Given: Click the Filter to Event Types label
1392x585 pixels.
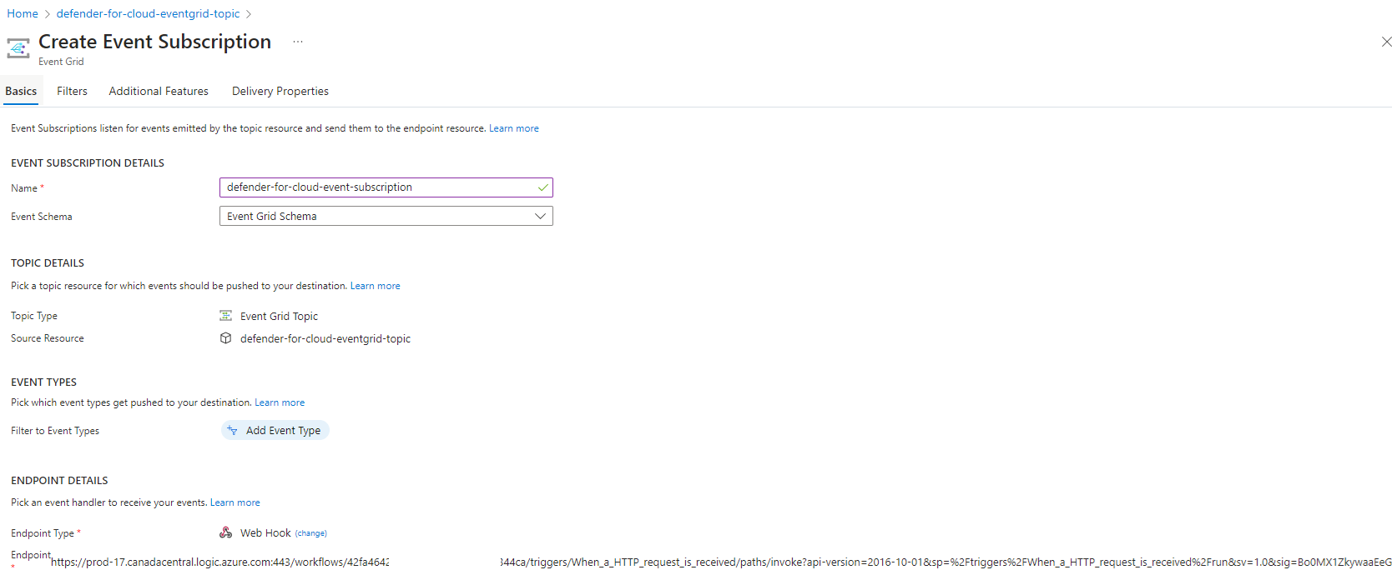Looking at the screenshot, I should click(x=55, y=431).
